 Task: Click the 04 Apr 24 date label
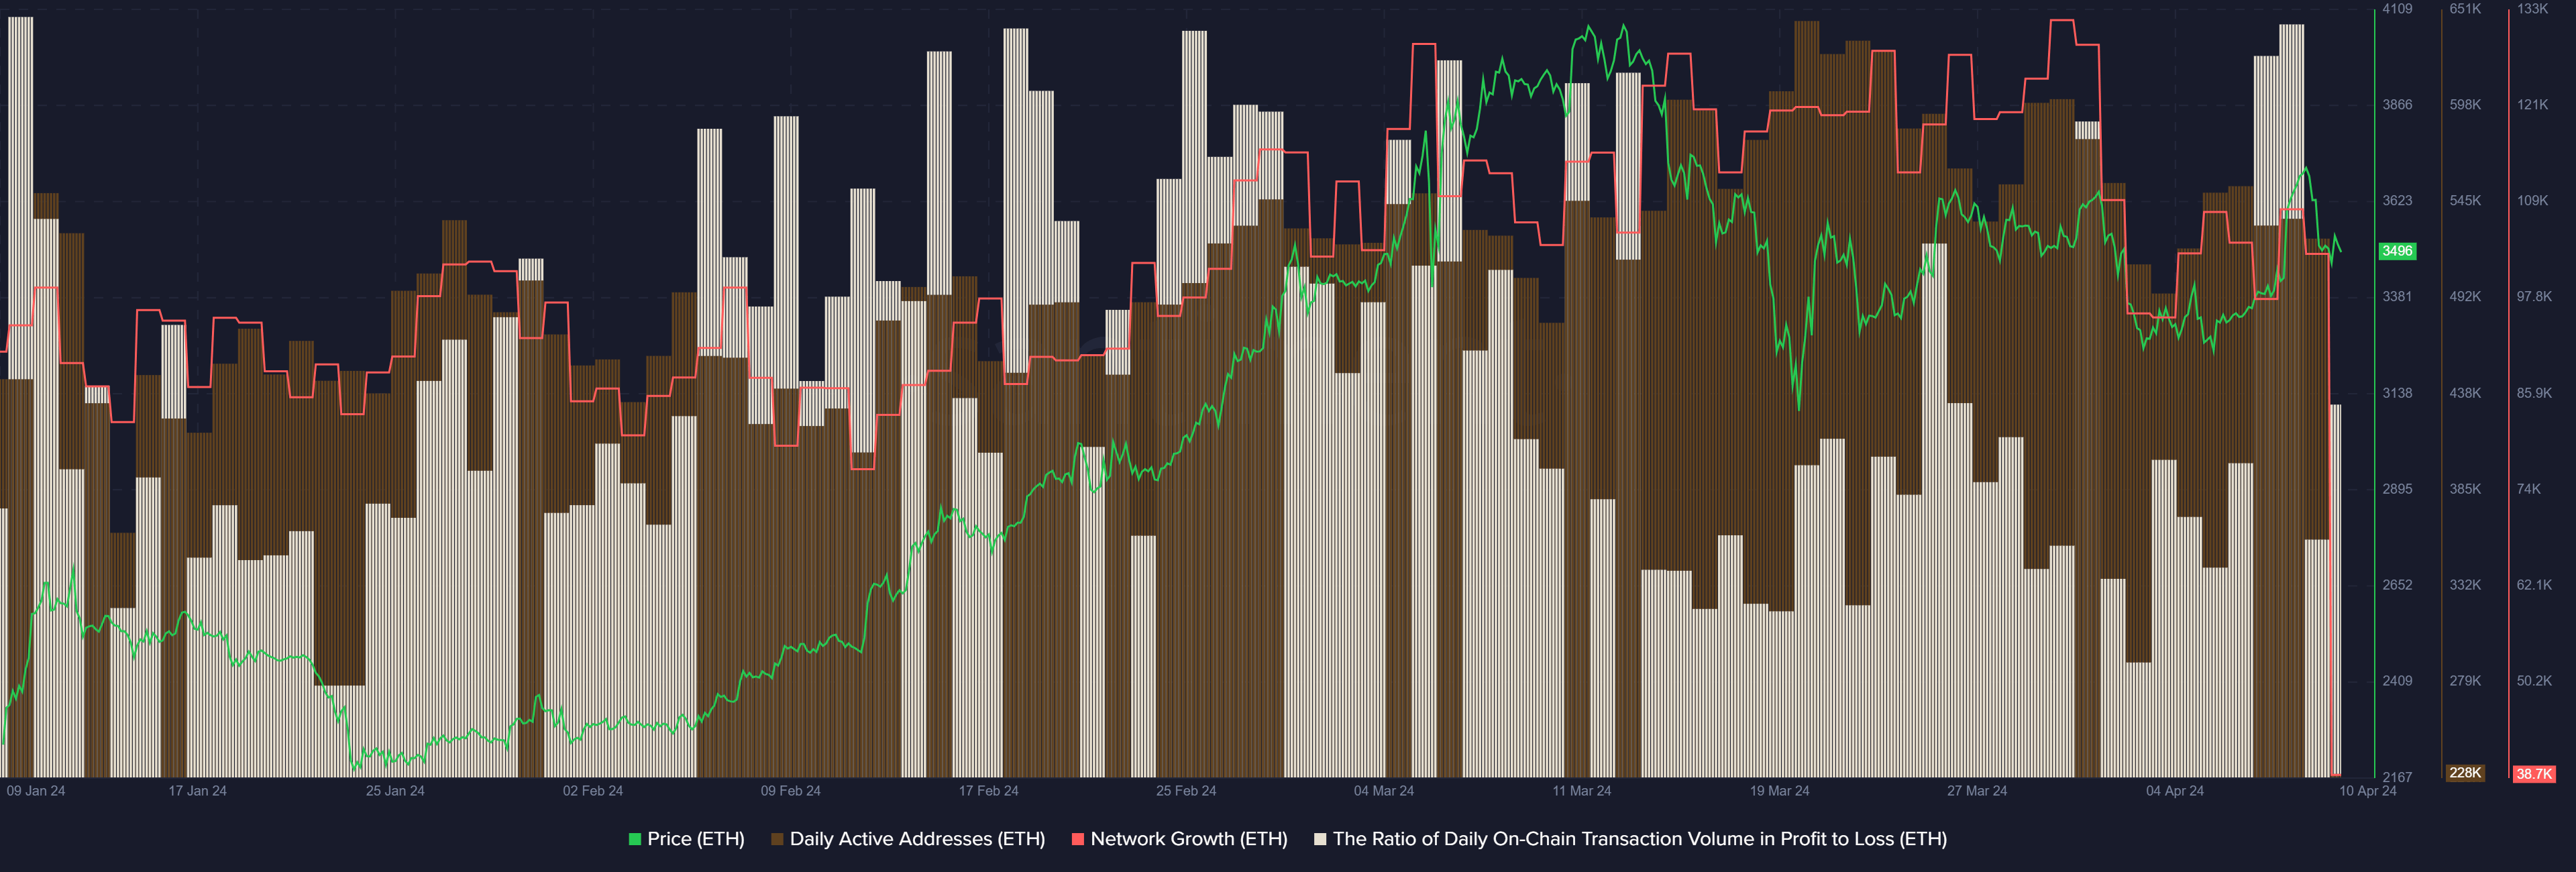coord(2175,791)
